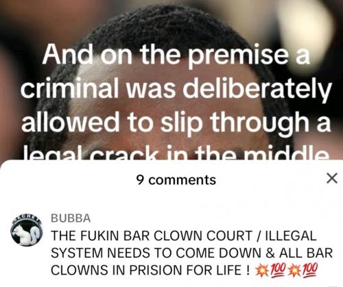Close the comments panel with the X
Image resolution: width=343 pixels, height=287 pixels.
coord(332,179)
